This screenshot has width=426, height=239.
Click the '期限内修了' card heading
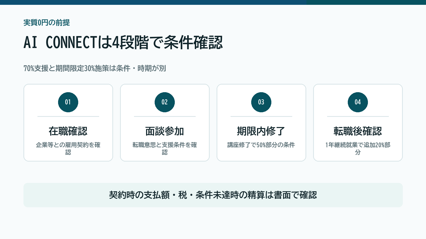click(261, 131)
